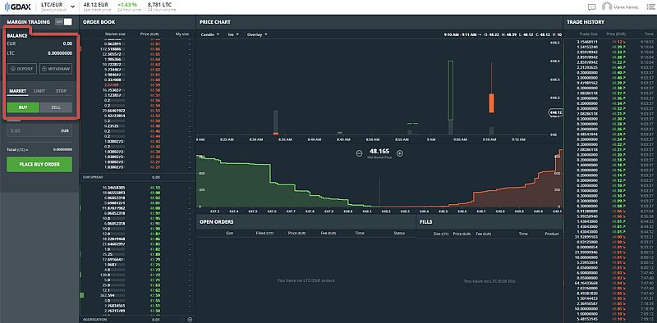The width and height of the screenshot is (657, 323).
Task: Click the 362.594 bid order row
Action: pyautogui.click(x=137, y=295)
